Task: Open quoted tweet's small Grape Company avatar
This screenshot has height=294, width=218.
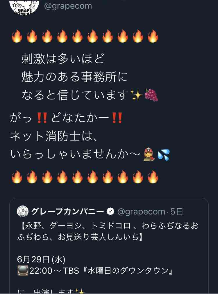Action: coord(23,211)
